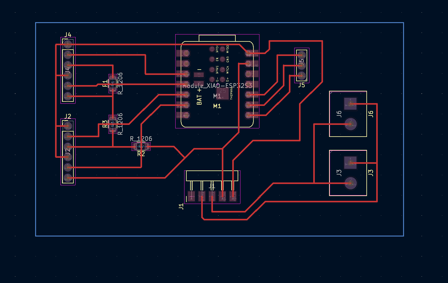Click the middle pad of connector J1

(x=212, y=196)
